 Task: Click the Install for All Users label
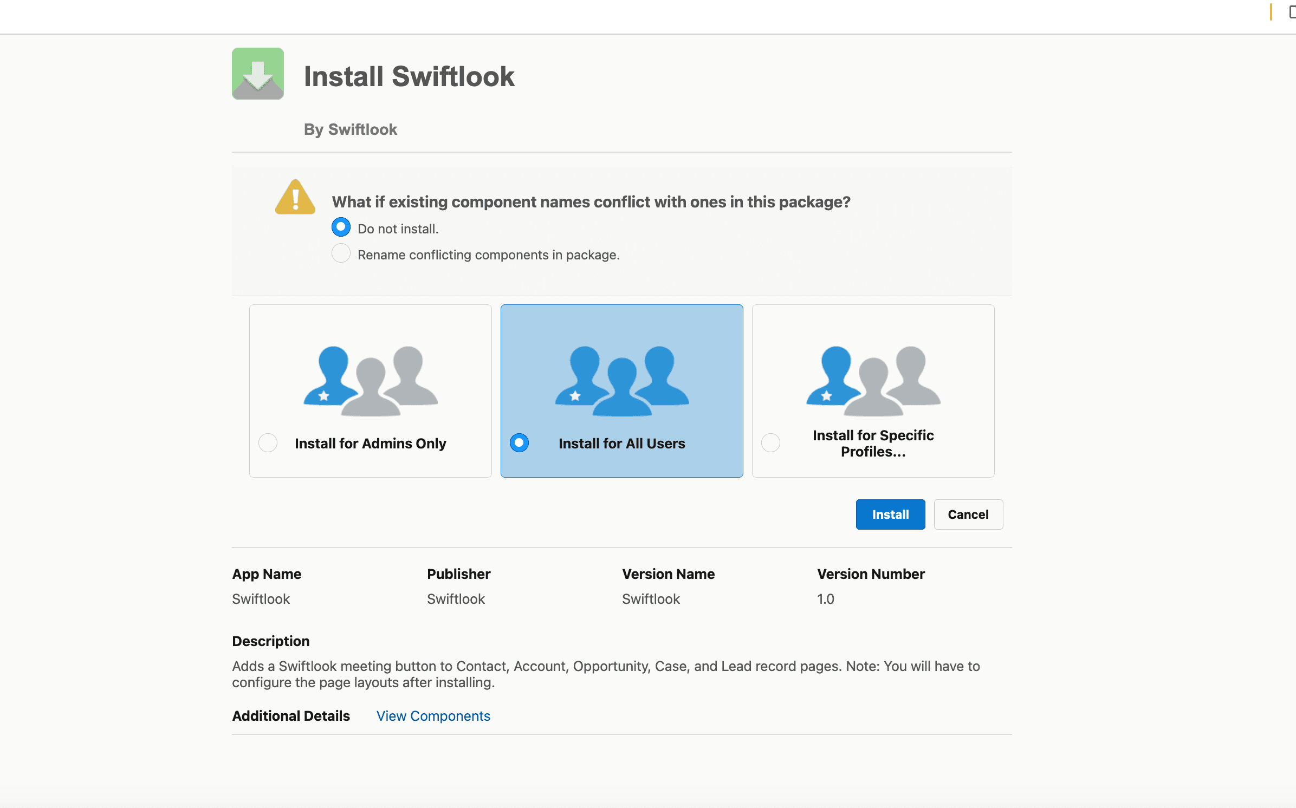pos(622,444)
